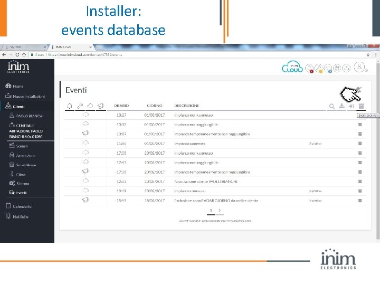380x285 pixels.
Task: Click the inbox tray icon in the top header
Action: click(347, 68)
